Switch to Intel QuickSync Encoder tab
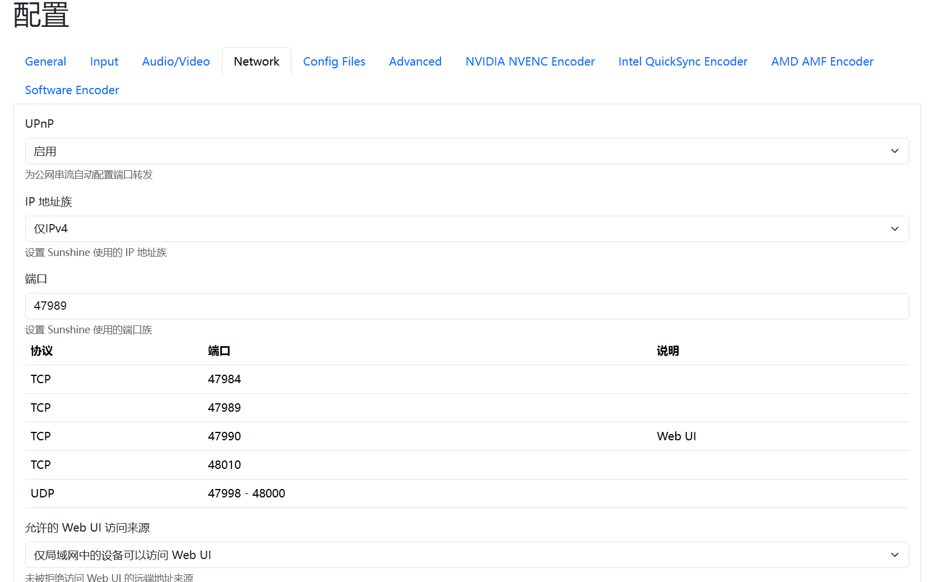Screen dimensions: 929x582 coord(682,62)
